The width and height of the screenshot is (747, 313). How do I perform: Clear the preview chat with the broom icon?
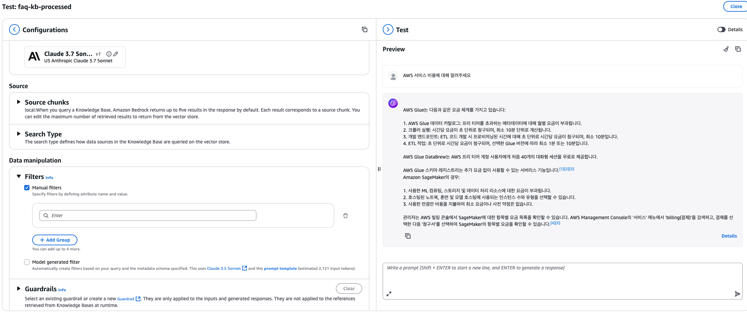726,49
